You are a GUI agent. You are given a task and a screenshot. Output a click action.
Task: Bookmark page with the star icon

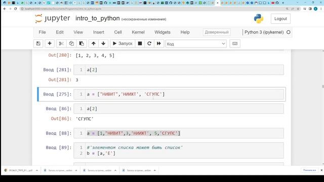(298, 9)
